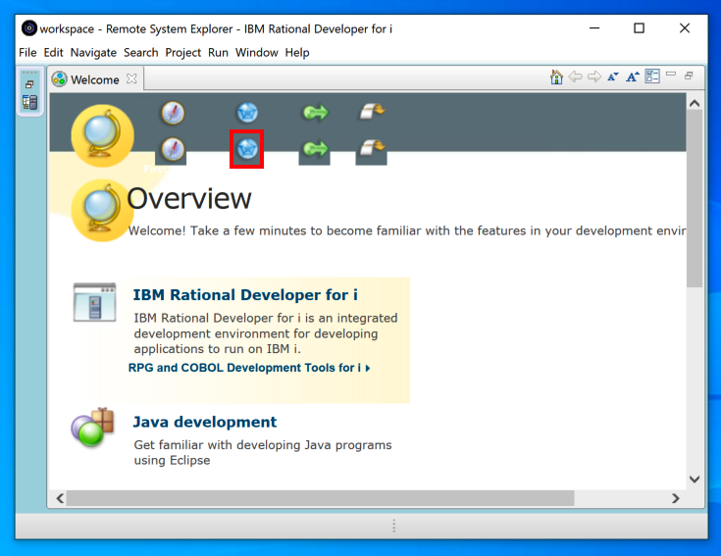Open the Customize page checklist icon

652,77
